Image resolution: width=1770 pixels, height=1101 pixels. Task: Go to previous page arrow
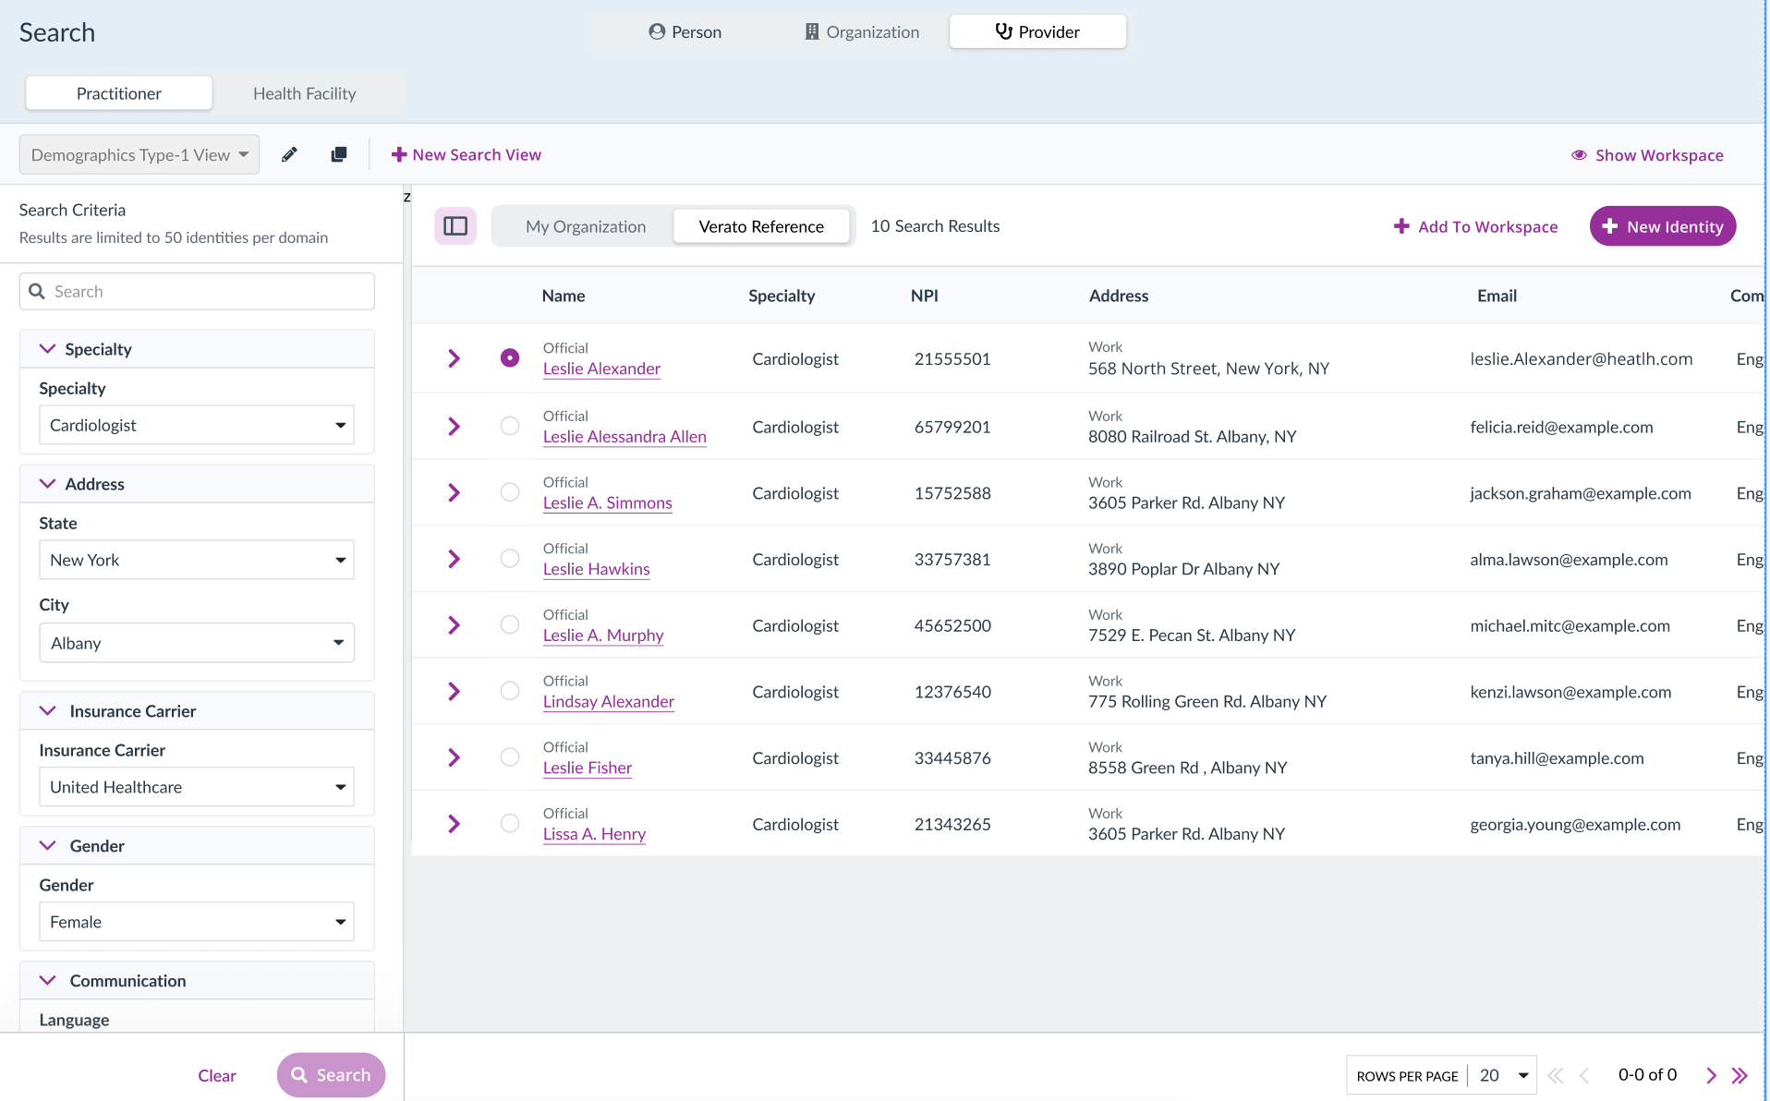click(x=1584, y=1075)
